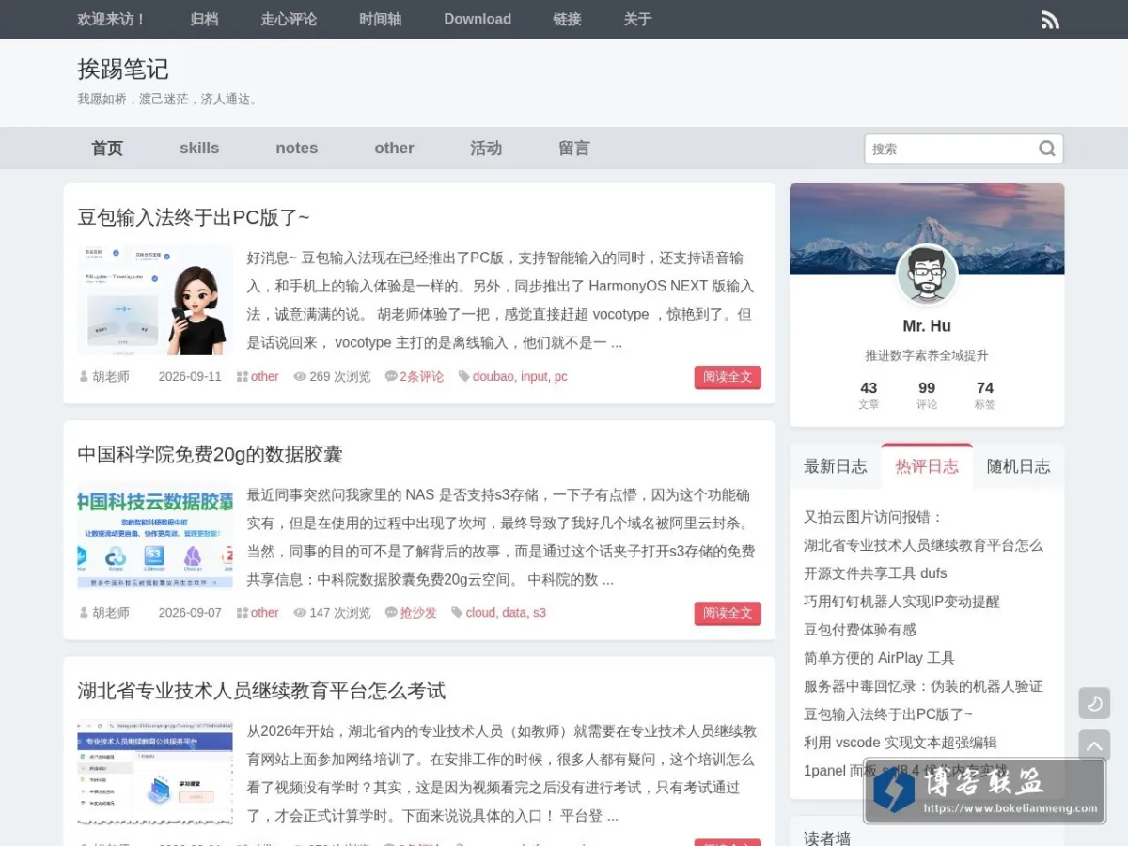Click tag icon before cloud tags
The width and height of the screenshot is (1128, 846).
tap(457, 613)
